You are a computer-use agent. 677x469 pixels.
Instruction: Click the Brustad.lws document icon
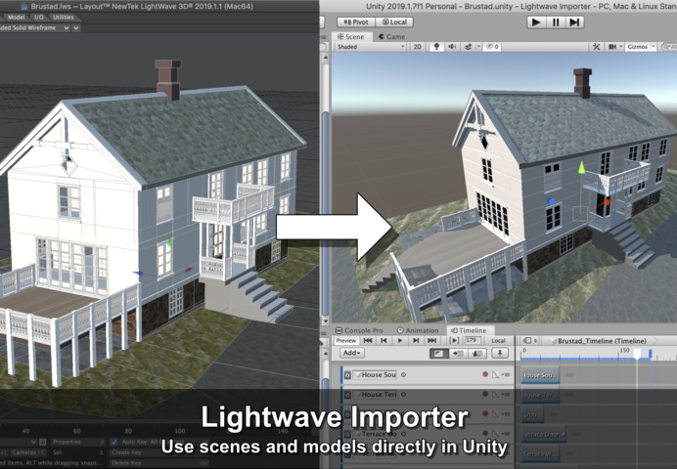24,7
